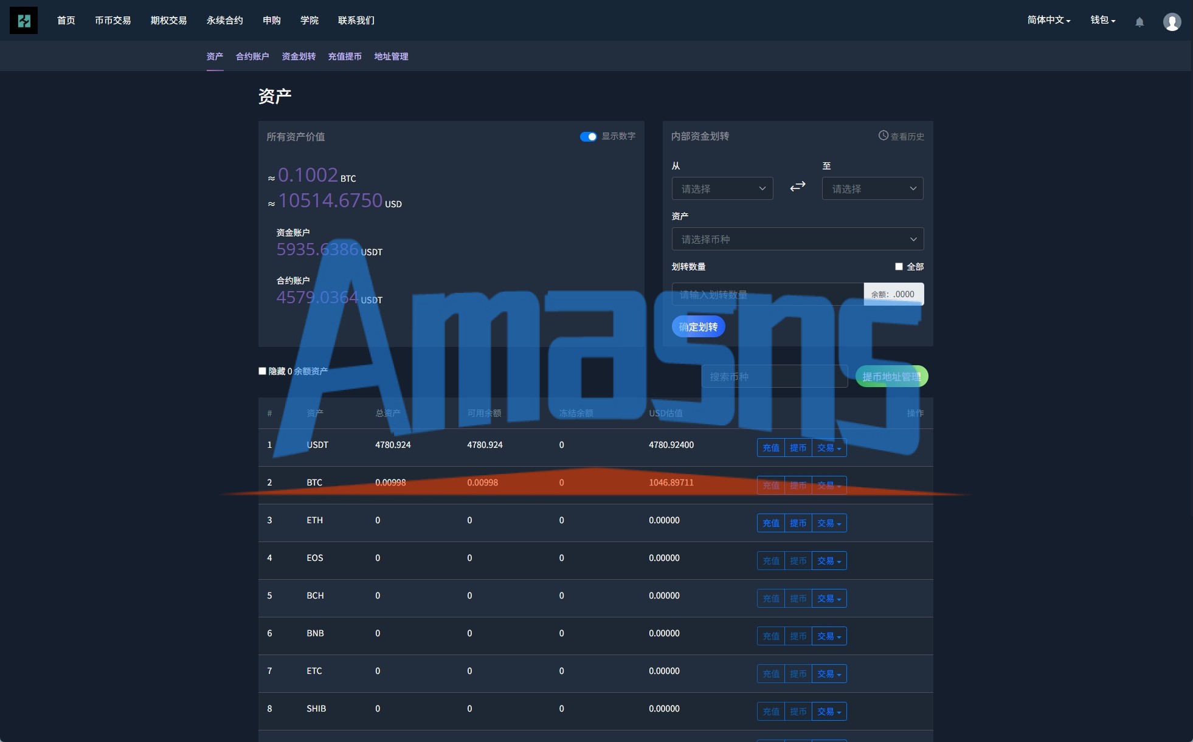Image resolution: width=1193 pixels, height=742 pixels.
Task: Open the 至 account dropdown
Action: (872, 188)
